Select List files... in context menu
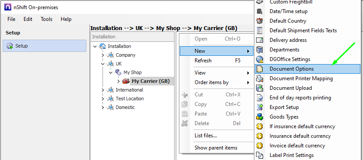The image size is (363, 160). click(x=216, y=136)
